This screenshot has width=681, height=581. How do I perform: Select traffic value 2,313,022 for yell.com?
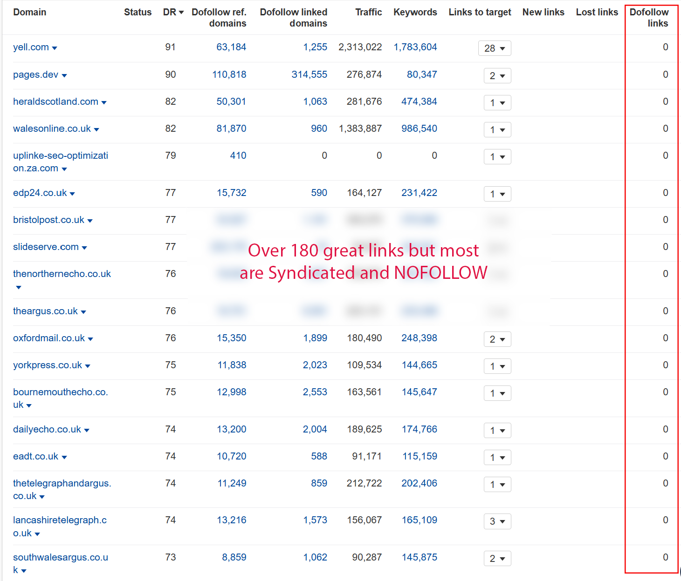tap(360, 47)
